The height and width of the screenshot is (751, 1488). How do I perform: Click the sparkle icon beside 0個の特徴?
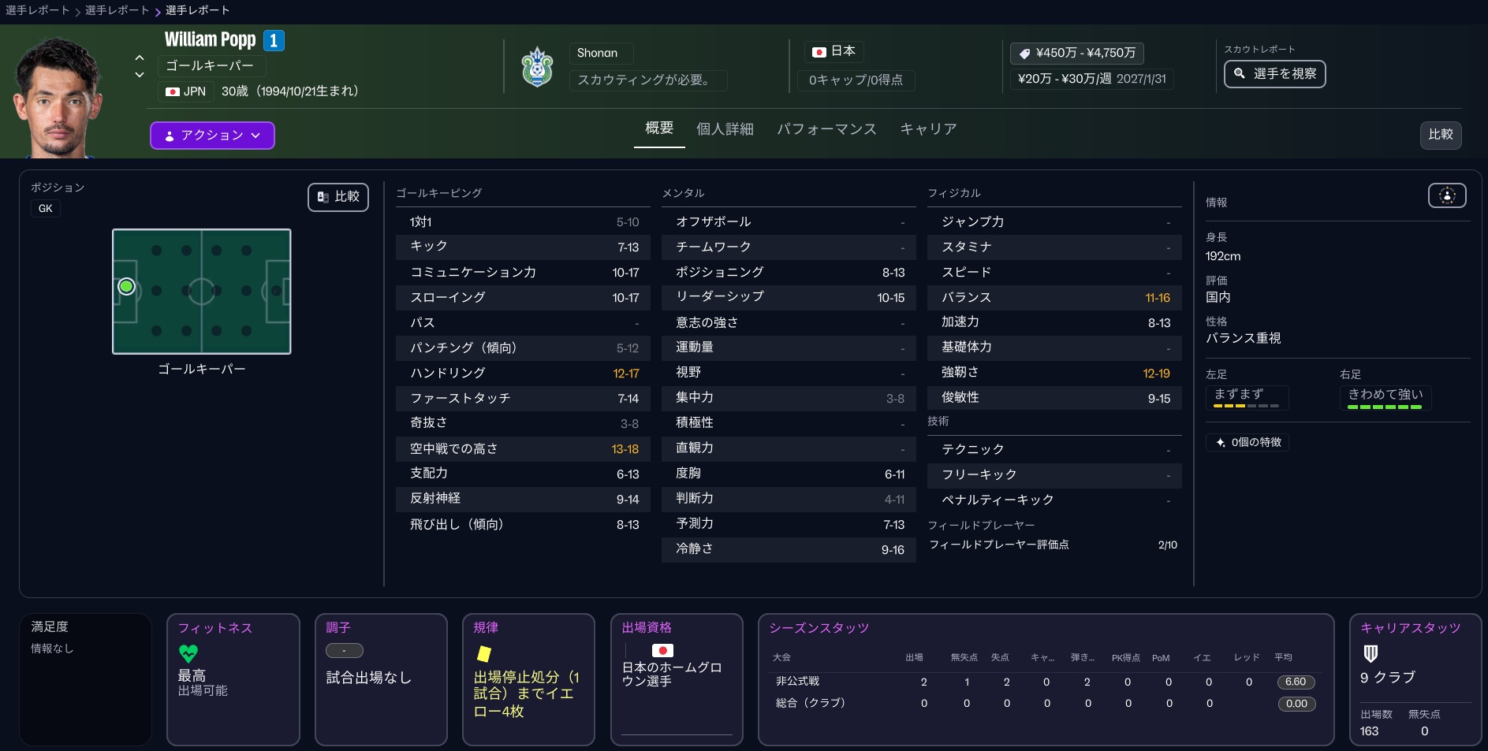click(1221, 442)
